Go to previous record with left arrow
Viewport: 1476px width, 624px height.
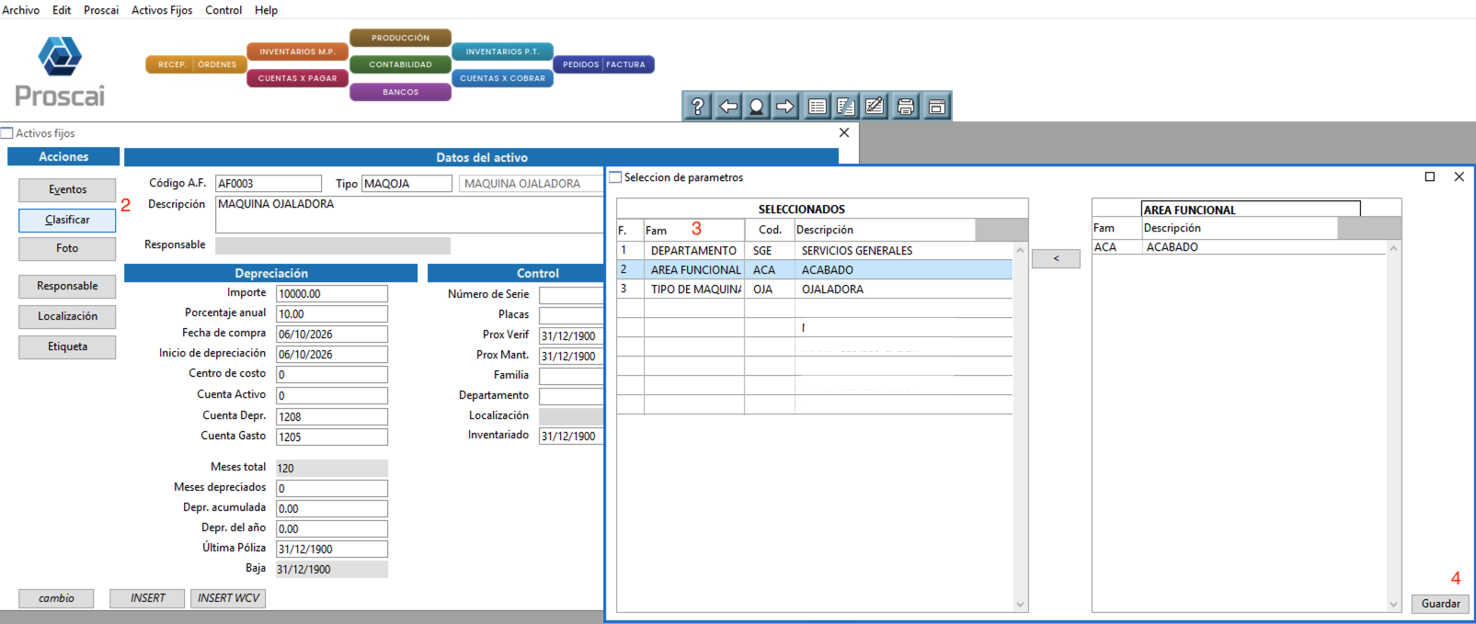pyautogui.click(x=728, y=107)
